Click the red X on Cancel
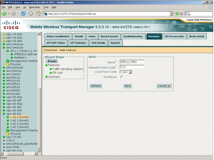 coord(169,86)
